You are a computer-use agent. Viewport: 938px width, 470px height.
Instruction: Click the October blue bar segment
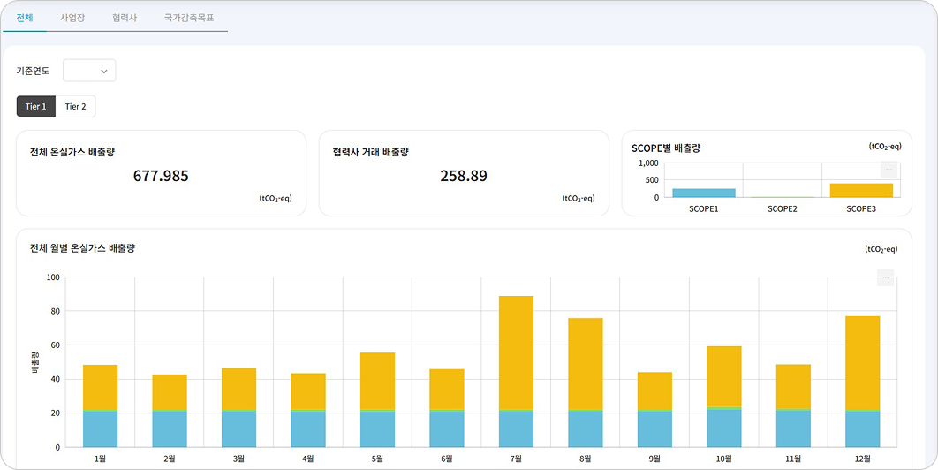(x=723, y=428)
